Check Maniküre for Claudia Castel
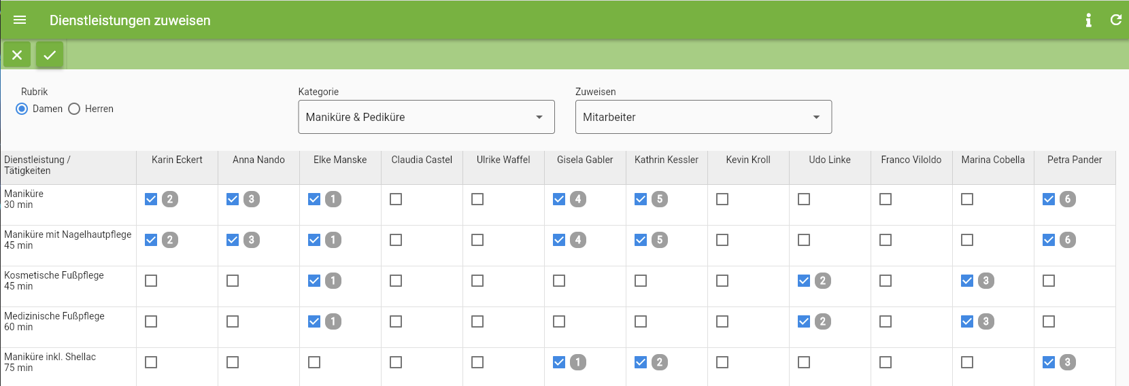1129x386 pixels. point(396,199)
